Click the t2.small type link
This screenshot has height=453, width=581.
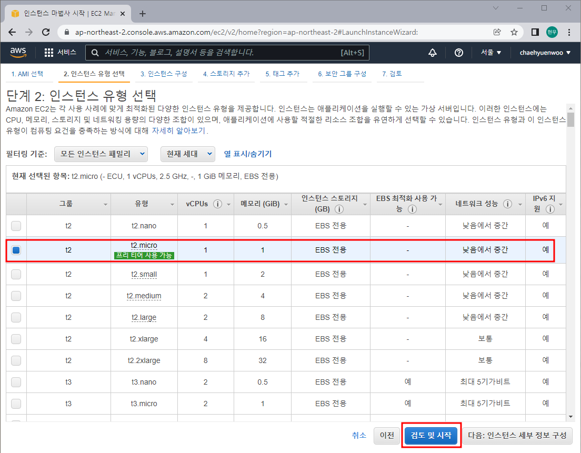144,275
